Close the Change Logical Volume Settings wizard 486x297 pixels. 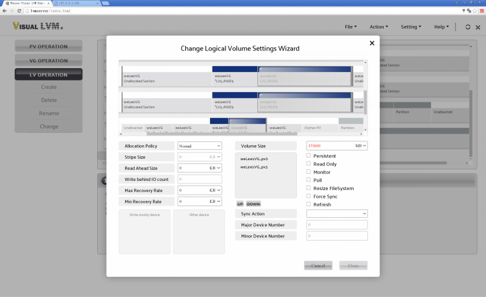pos(371,43)
